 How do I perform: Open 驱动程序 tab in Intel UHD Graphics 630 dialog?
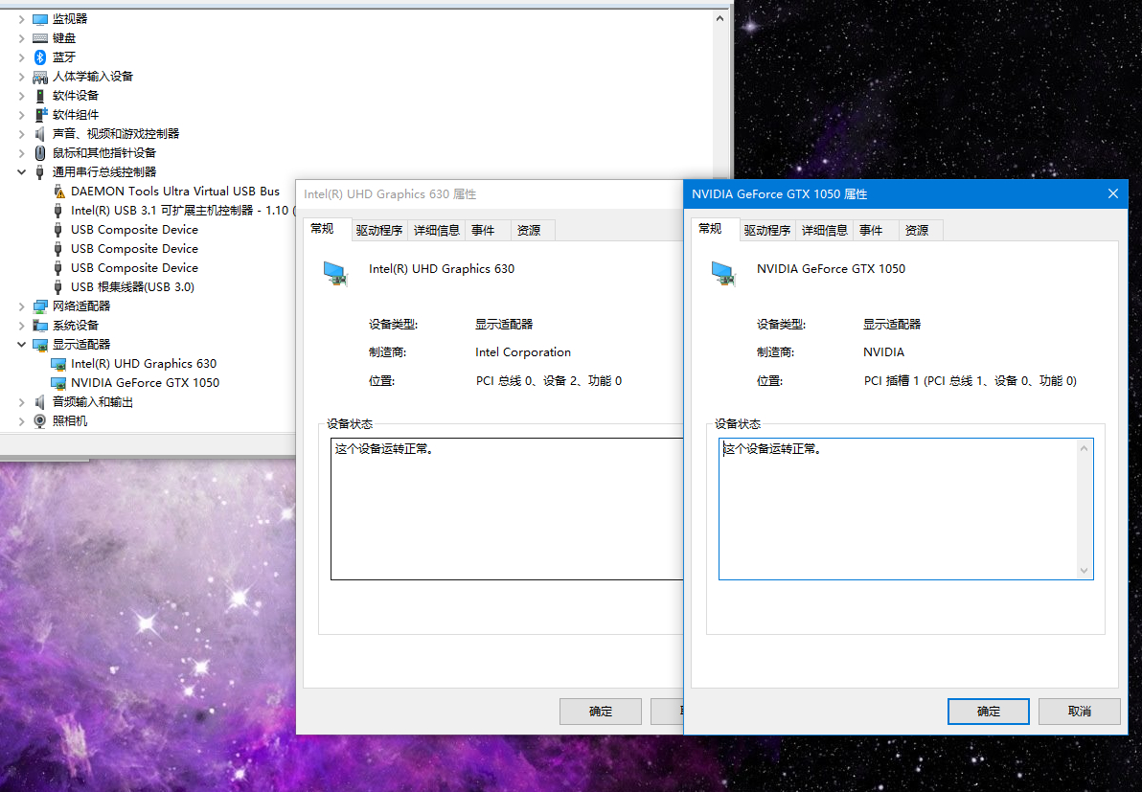378,230
